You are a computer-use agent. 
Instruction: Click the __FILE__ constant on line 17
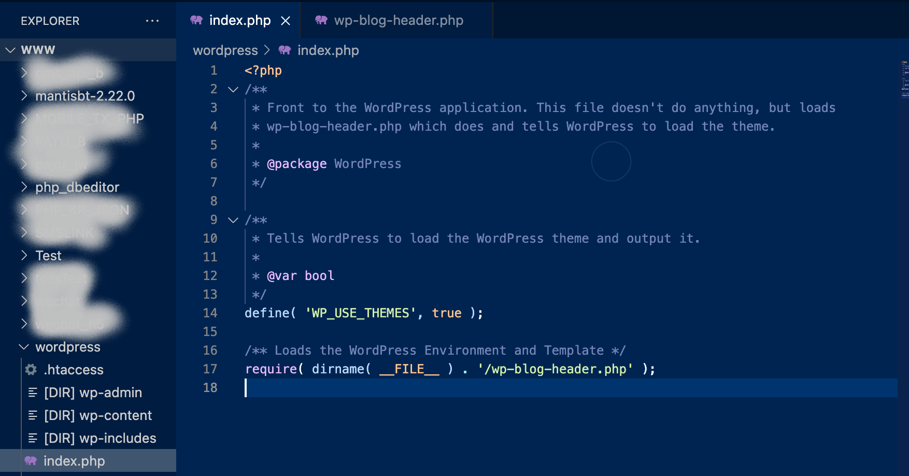409,369
